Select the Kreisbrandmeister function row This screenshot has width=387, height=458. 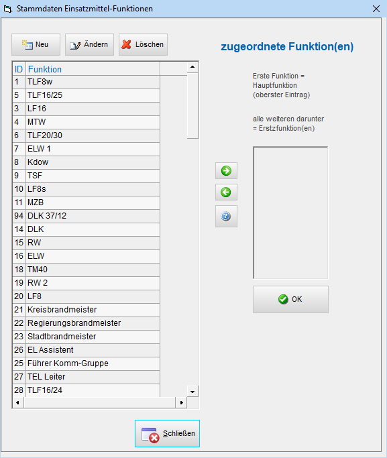tap(86, 310)
